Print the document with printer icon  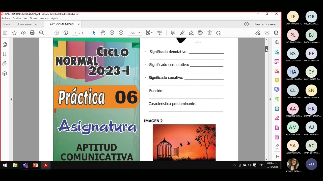tap(32, 33)
